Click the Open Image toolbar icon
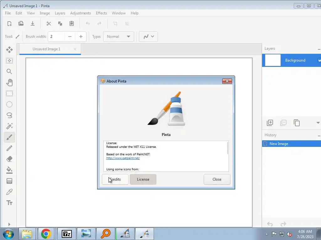 21,23
